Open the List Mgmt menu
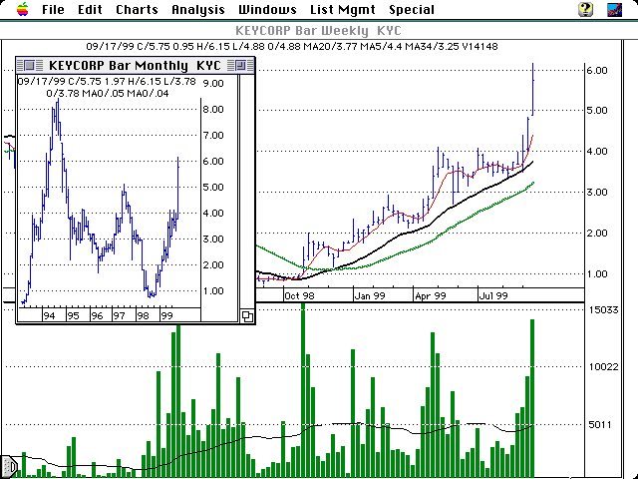 343,9
